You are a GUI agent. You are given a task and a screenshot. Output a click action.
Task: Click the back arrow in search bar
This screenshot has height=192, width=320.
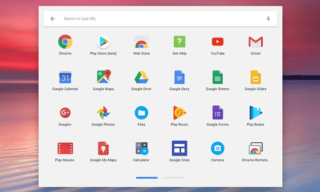53,19
